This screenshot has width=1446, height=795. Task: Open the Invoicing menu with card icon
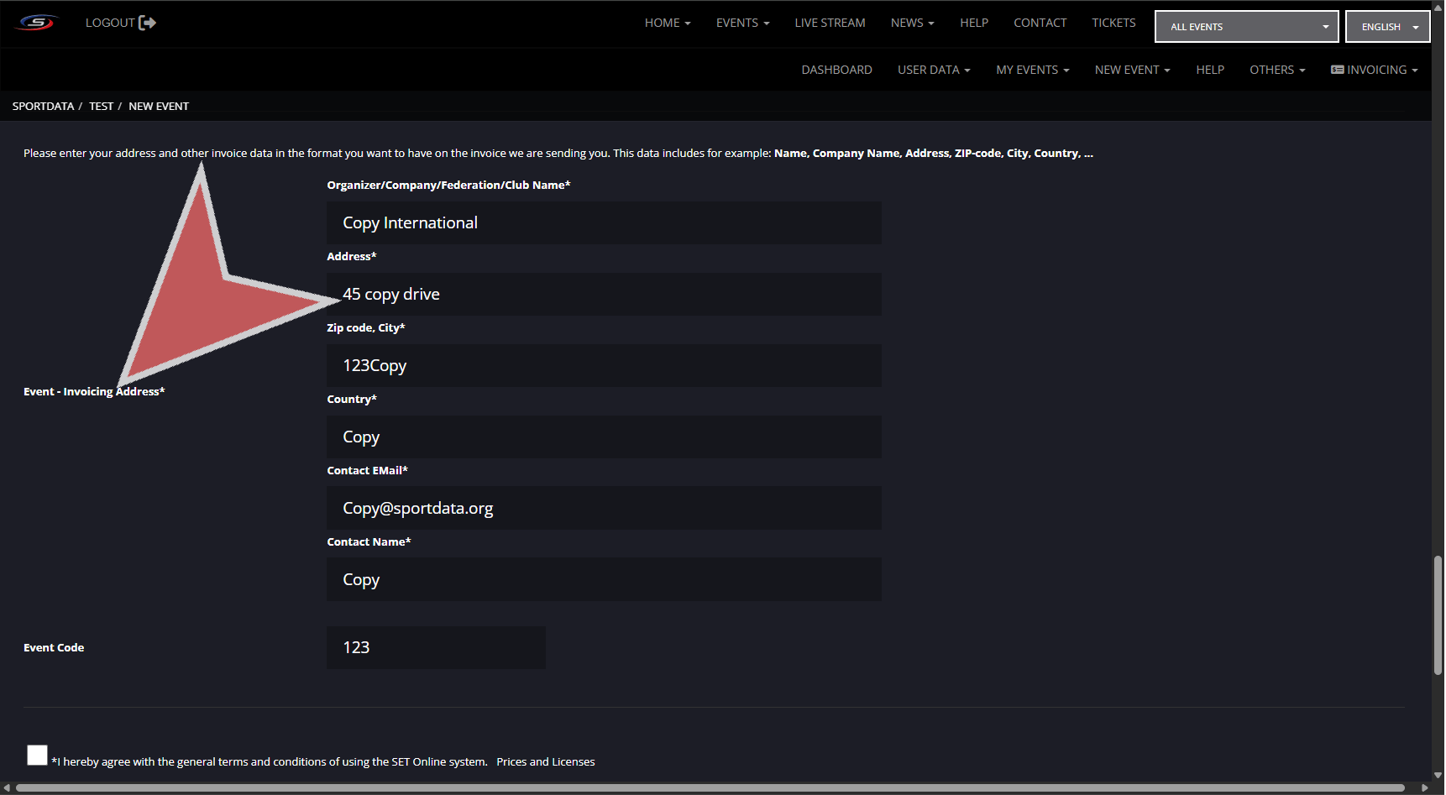pos(1374,70)
